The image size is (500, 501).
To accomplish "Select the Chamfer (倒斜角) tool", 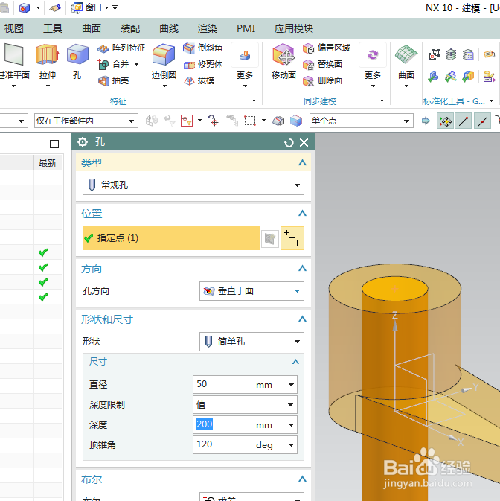I will (x=202, y=48).
